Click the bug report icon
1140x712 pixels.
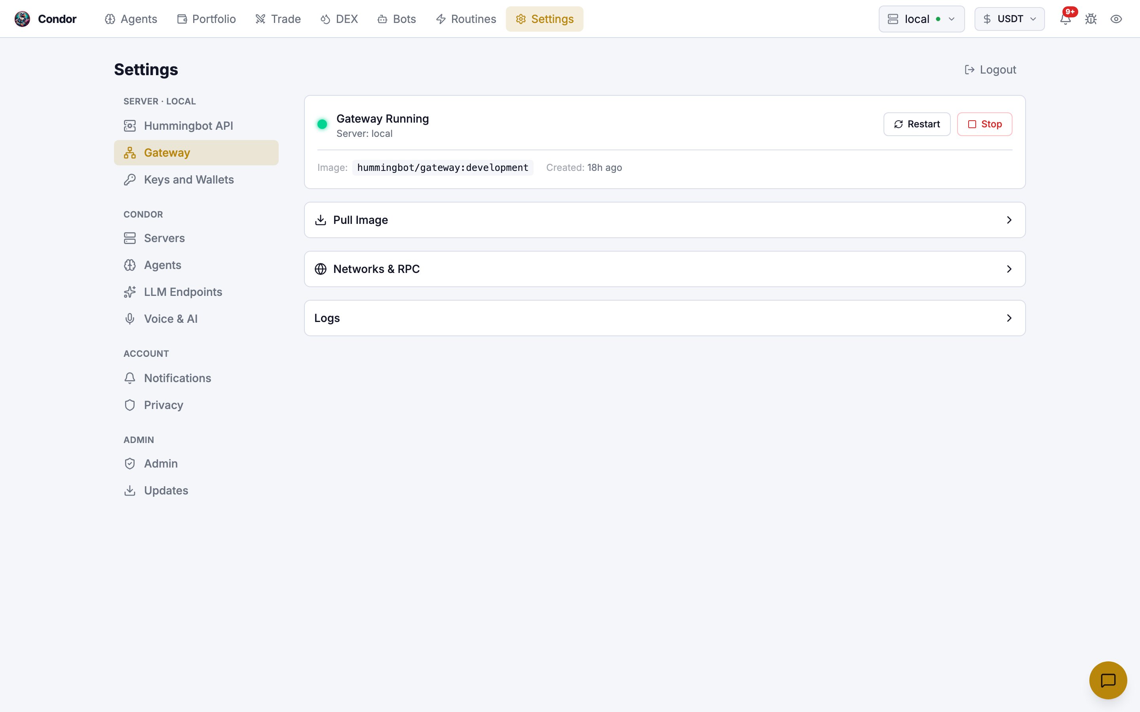coord(1091,19)
